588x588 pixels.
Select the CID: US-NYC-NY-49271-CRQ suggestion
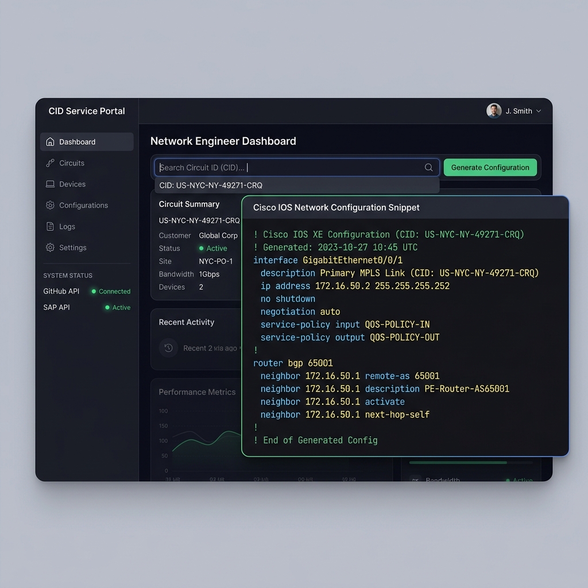click(x=297, y=185)
